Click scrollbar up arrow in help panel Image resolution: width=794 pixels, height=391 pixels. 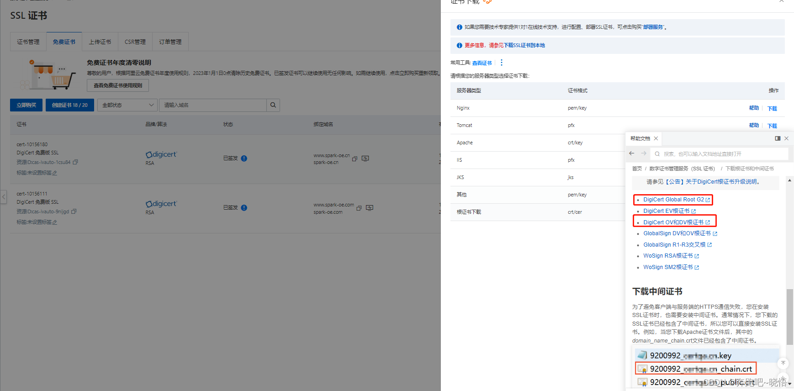tap(790, 180)
